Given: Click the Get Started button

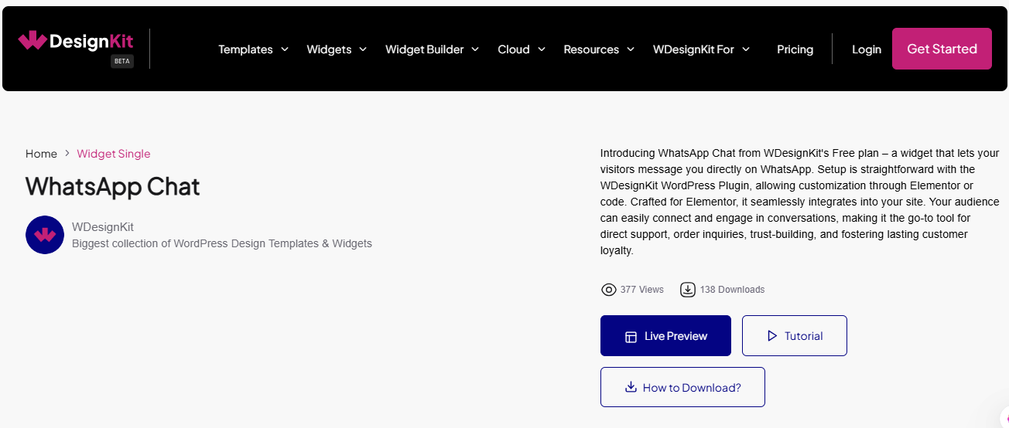Looking at the screenshot, I should pos(942,49).
